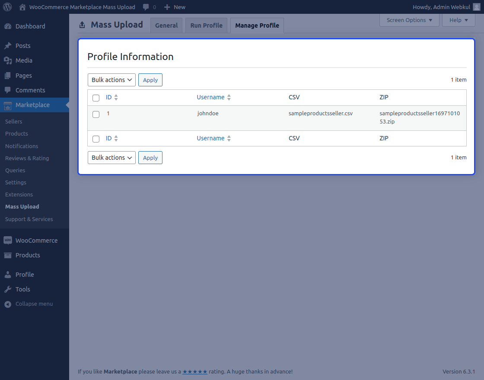This screenshot has width=484, height=380.
Task: Open the five-star rating link in footer
Action: 195,371
